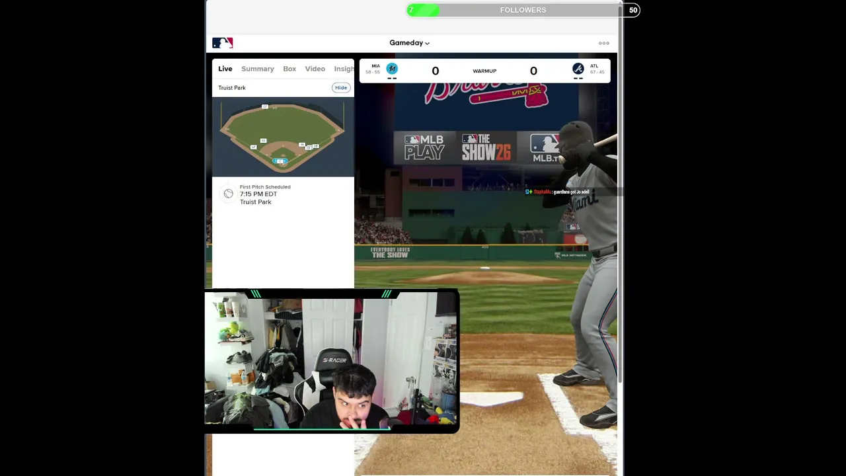Select the highlighted catcher marker on the field map
846x476 pixels.
(280, 161)
